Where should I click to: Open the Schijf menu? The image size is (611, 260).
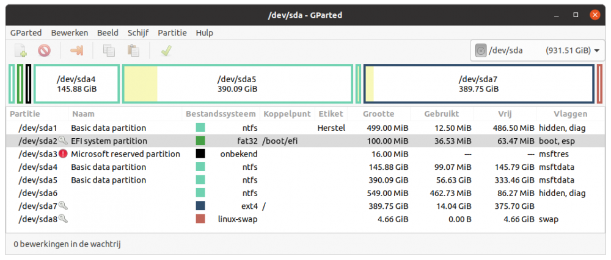click(x=138, y=33)
